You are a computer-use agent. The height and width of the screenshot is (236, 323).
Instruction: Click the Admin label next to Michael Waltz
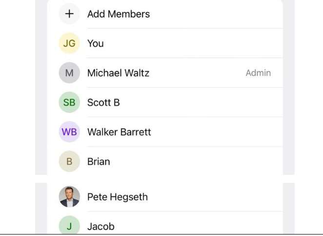(258, 73)
